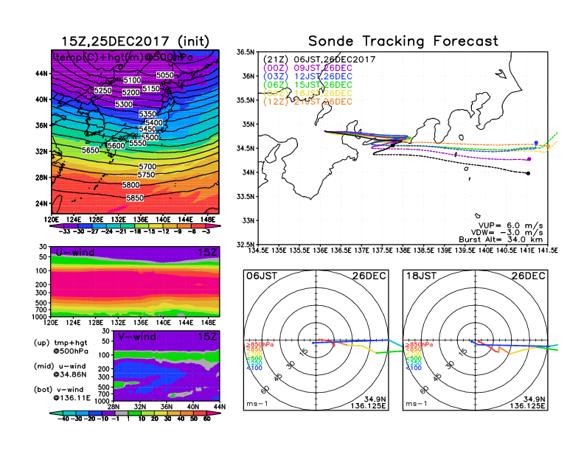Click the "134.5E" longitude label on the sonde map
This screenshot has height=451, width=584.
pos(258,251)
